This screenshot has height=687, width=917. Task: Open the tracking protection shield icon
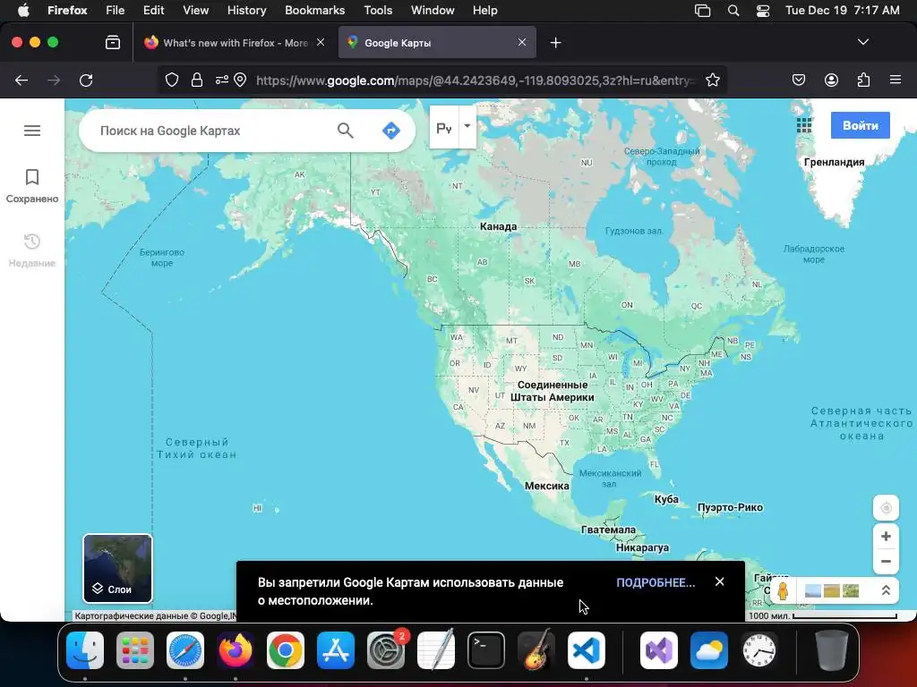pyautogui.click(x=171, y=80)
